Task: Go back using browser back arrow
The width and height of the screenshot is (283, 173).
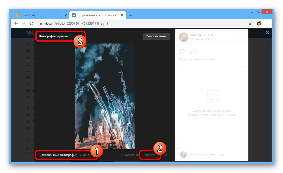Action: 16,23
